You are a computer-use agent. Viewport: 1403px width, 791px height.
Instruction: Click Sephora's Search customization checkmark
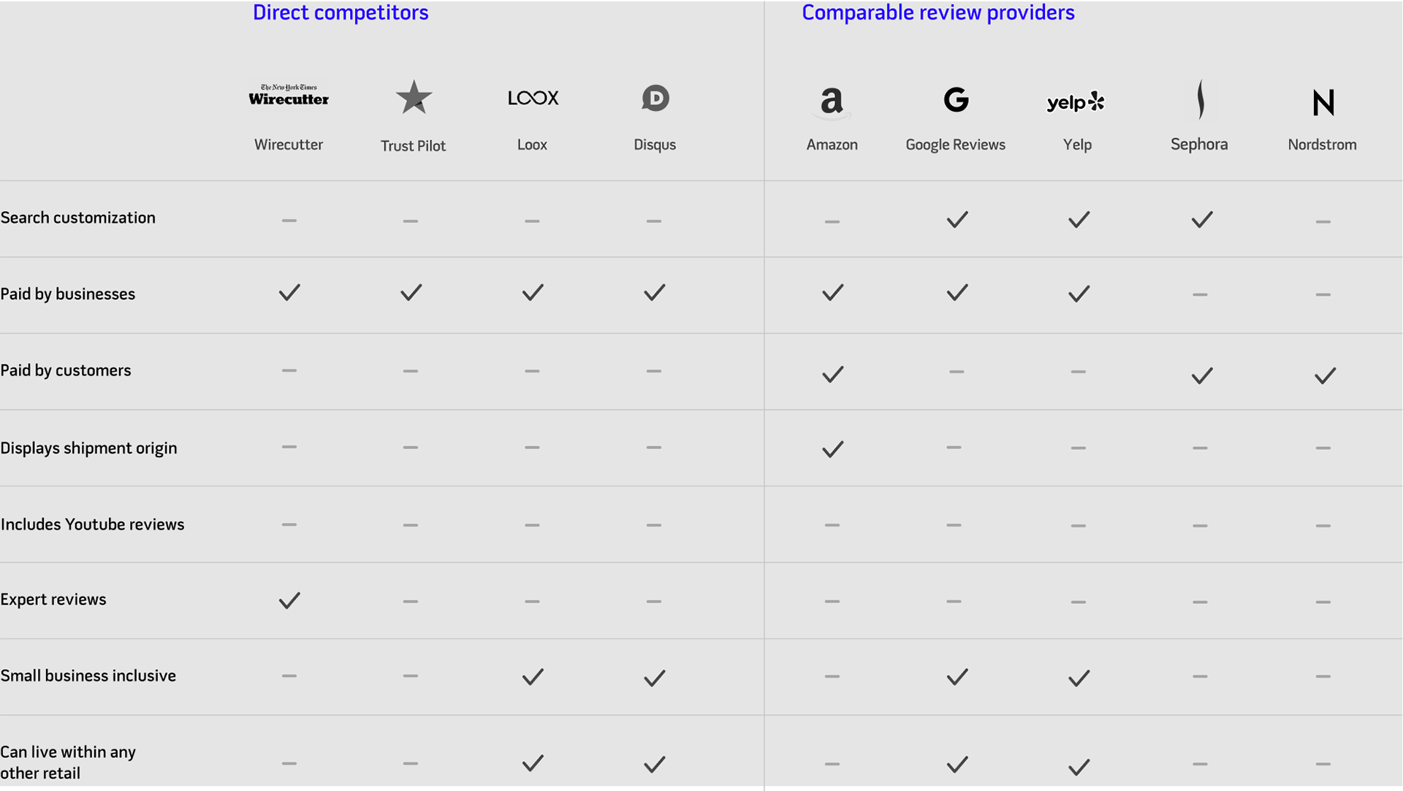click(1201, 219)
